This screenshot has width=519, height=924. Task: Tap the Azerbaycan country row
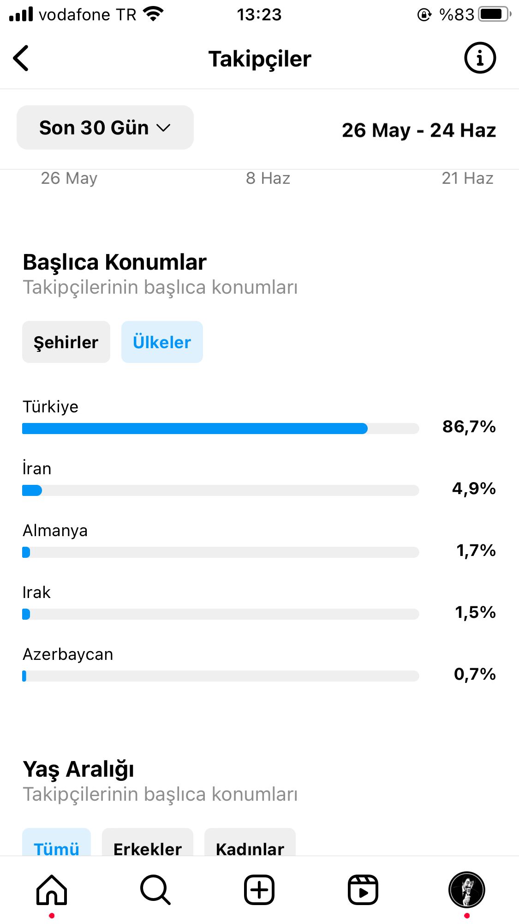(x=259, y=664)
